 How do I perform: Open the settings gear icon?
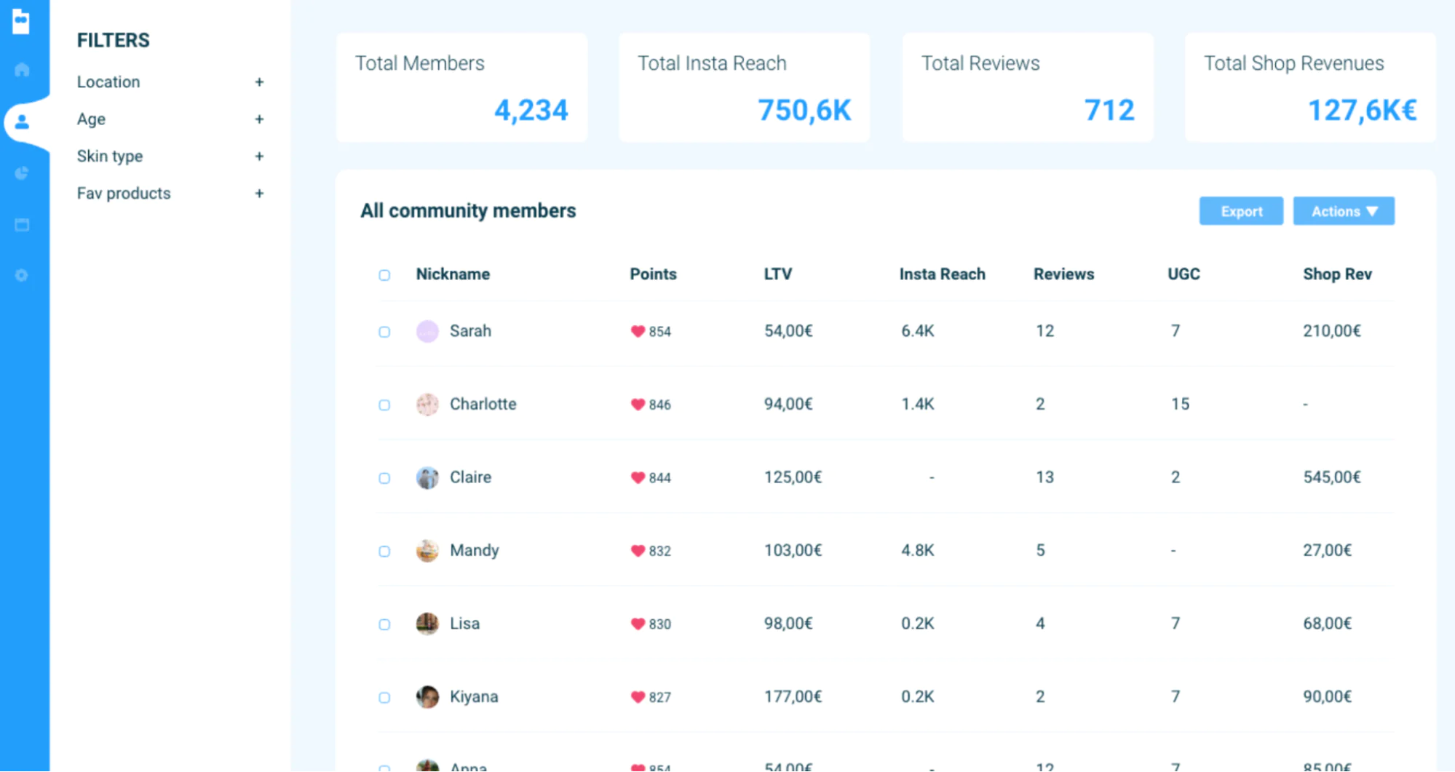pyautogui.click(x=22, y=276)
